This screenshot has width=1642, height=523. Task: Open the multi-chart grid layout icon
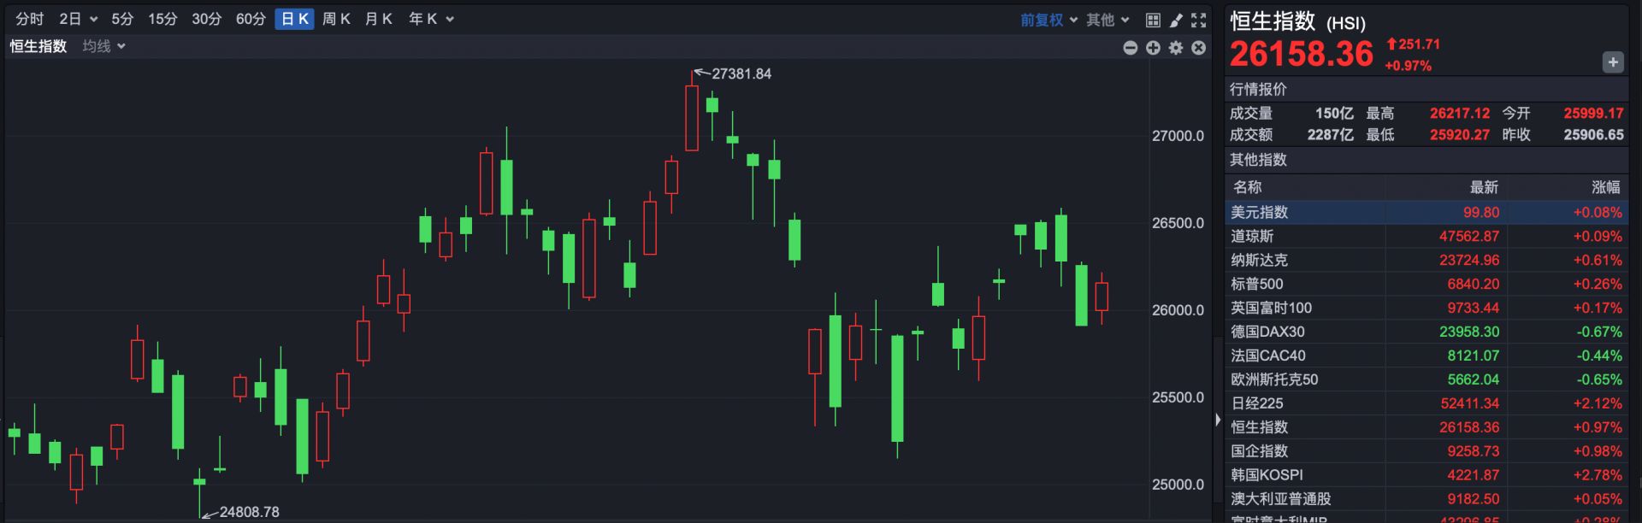coord(1153,20)
